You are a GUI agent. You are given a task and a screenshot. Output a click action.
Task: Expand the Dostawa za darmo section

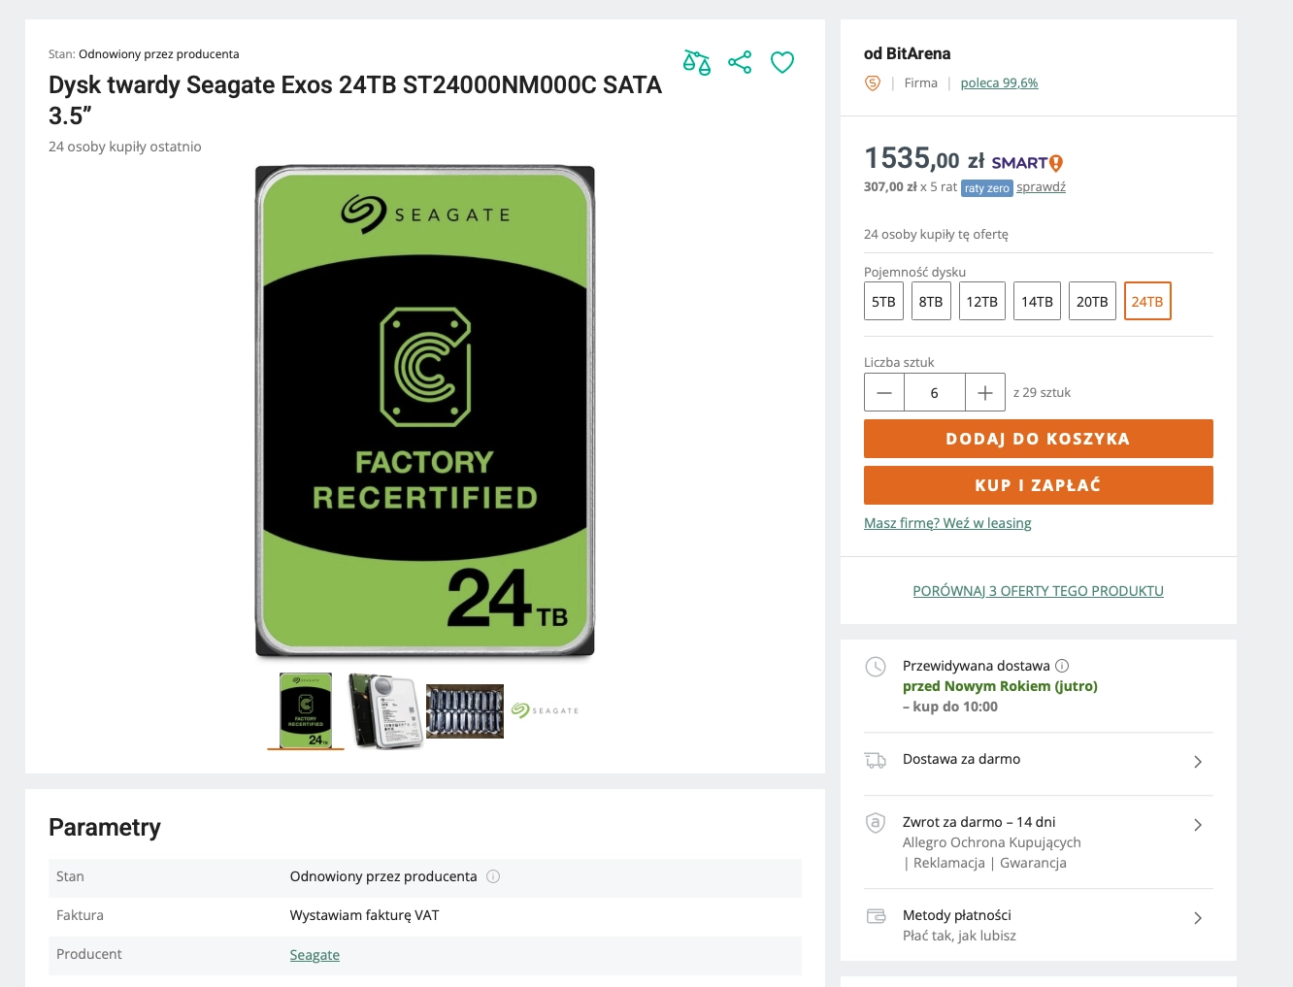click(x=1198, y=762)
